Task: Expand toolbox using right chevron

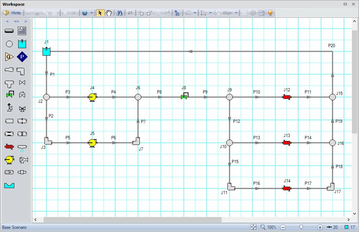Action: point(26,21)
